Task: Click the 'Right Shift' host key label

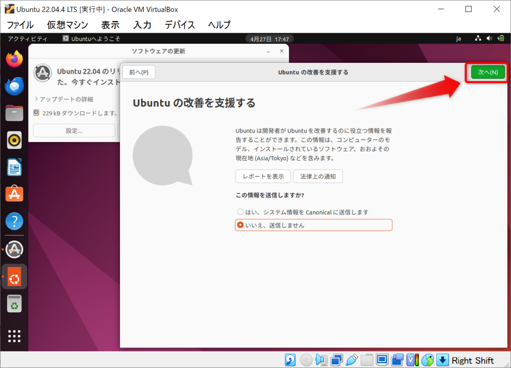Action: tap(473, 360)
